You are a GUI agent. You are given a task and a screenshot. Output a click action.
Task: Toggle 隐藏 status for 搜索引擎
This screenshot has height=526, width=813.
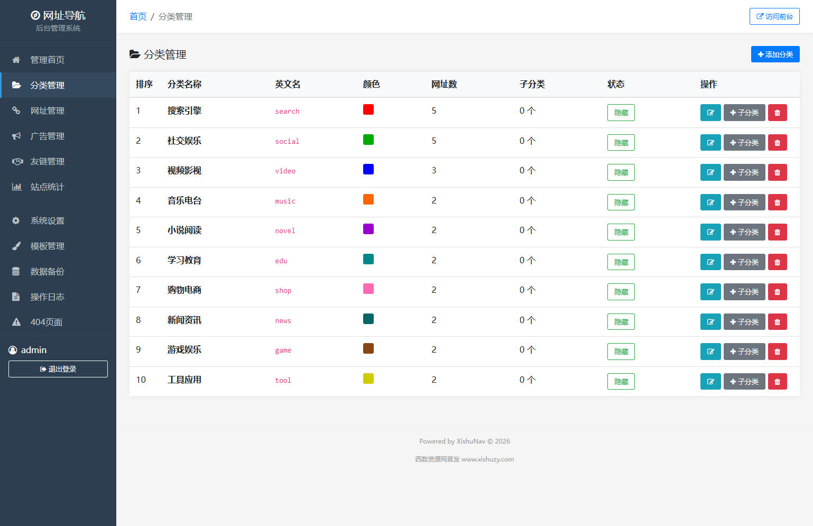pos(621,113)
